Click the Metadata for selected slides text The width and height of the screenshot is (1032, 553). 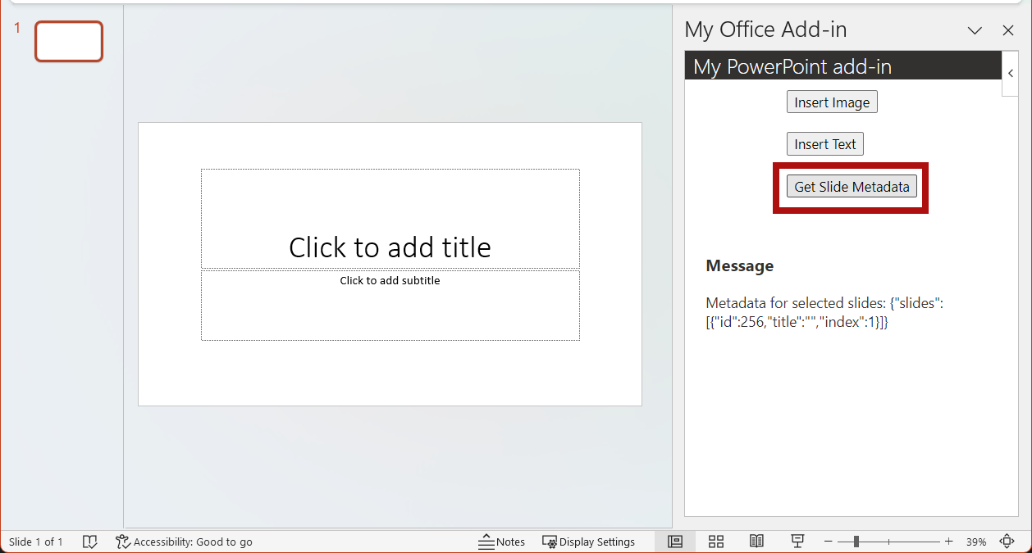(x=824, y=313)
